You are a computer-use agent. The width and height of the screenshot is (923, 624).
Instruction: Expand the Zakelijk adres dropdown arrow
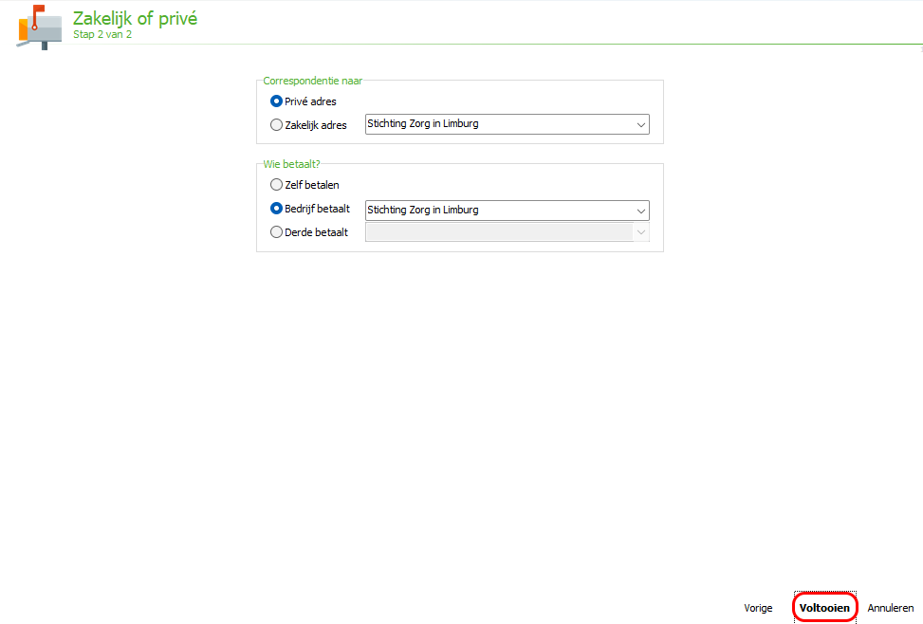(641, 125)
